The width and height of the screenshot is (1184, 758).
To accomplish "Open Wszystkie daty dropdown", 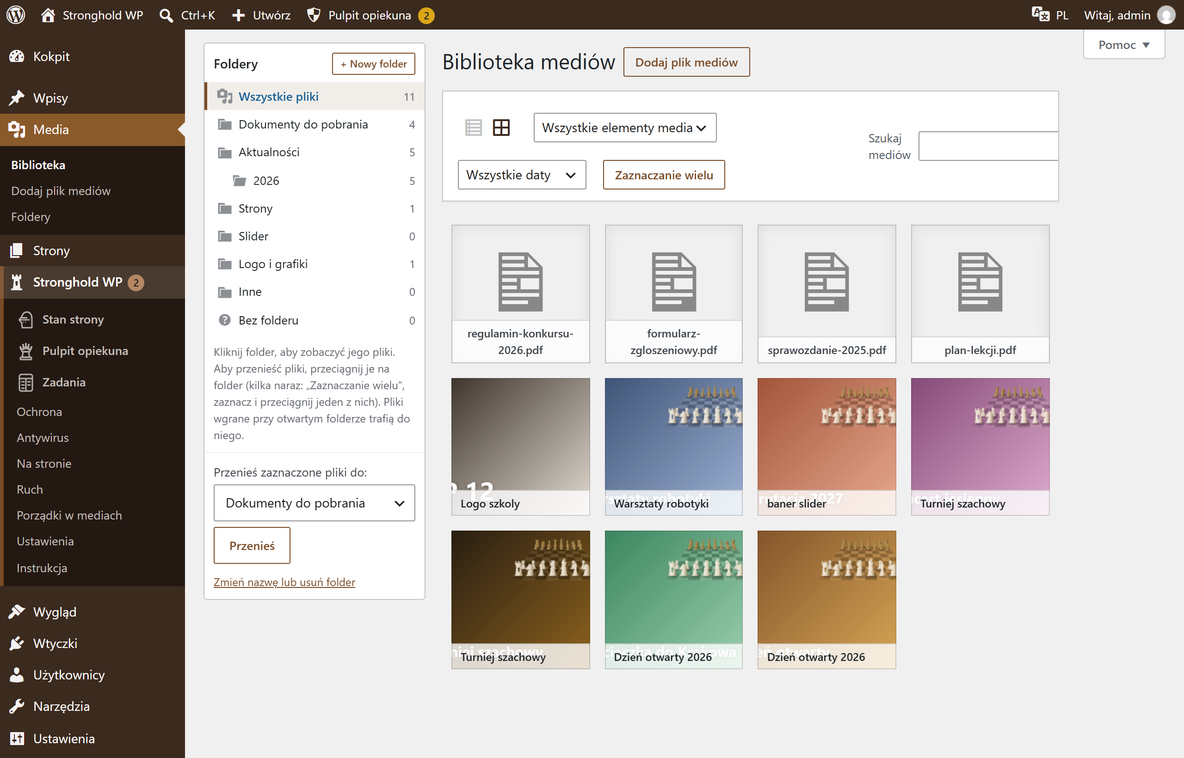I will [522, 175].
